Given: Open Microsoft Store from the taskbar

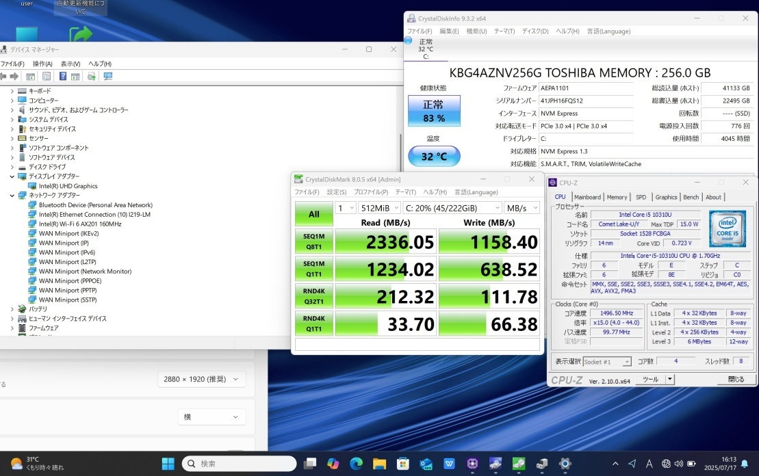Looking at the screenshot, I should (x=402, y=464).
